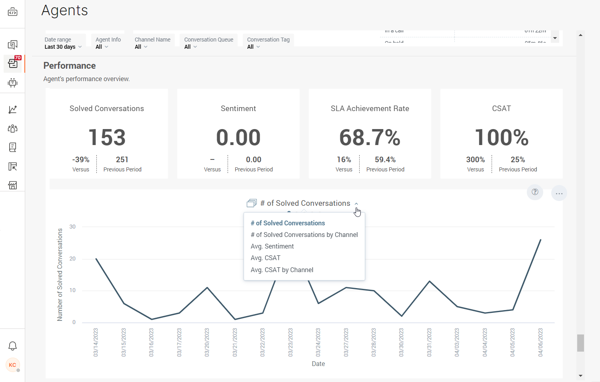Open the three-dot options button on the chart
This screenshot has height=382, width=600.
click(559, 193)
